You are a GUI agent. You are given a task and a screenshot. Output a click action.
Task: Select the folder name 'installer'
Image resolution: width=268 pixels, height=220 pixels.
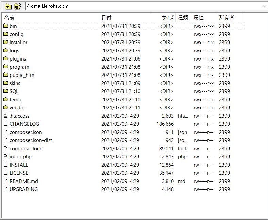point(18,43)
